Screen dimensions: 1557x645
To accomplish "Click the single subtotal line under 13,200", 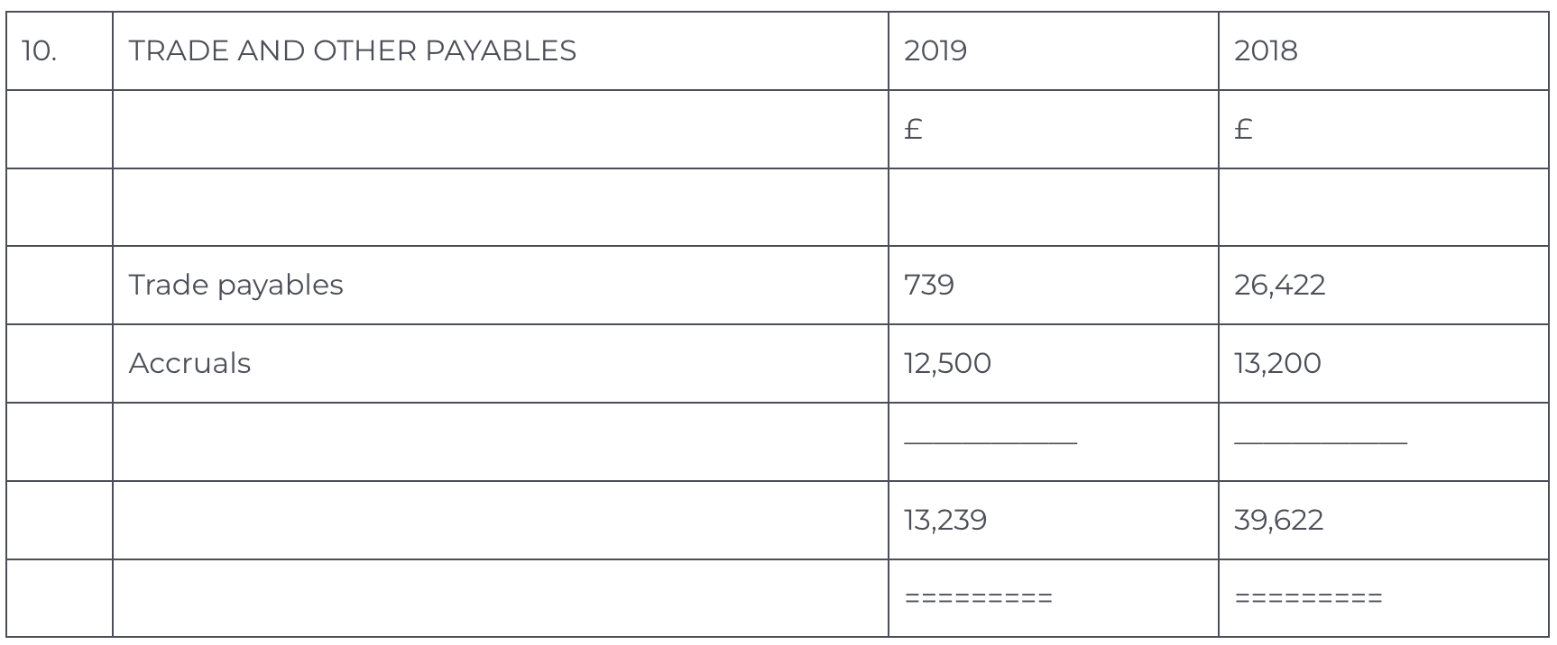I will 1320,442.
